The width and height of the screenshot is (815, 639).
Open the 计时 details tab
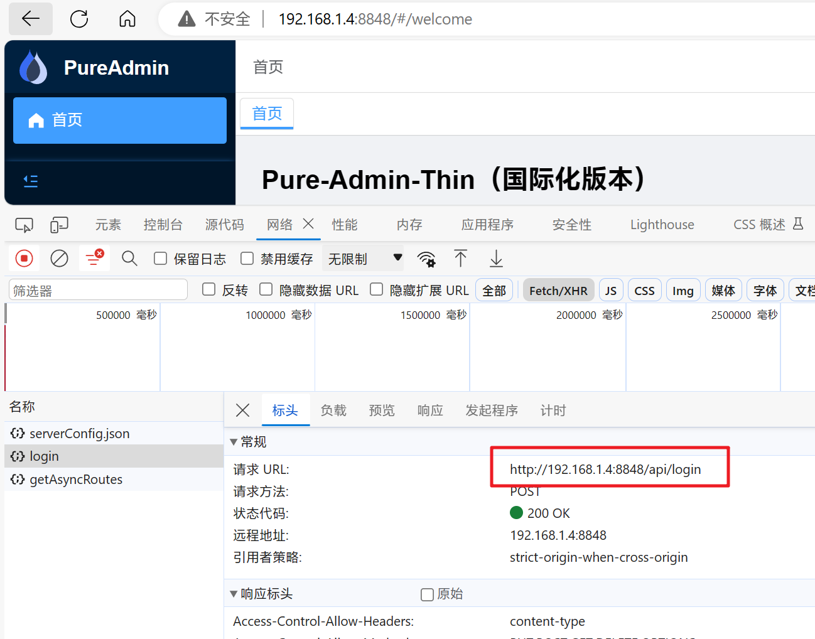(x=553, y=411)
